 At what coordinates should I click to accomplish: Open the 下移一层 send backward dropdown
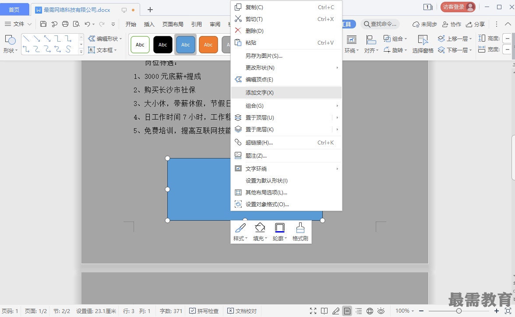click(x=471, y=50)
